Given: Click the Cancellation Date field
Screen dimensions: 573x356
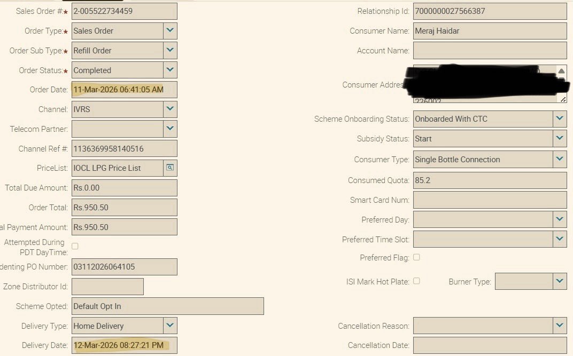Looking at the screenshot, I should point(490,345).
